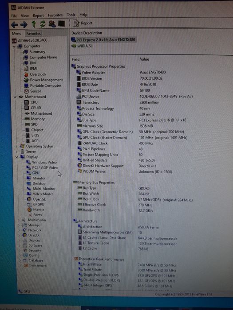Go back with the blue left arrow
This screenshot has width=233, height=310.
click(x=14, y=24)
